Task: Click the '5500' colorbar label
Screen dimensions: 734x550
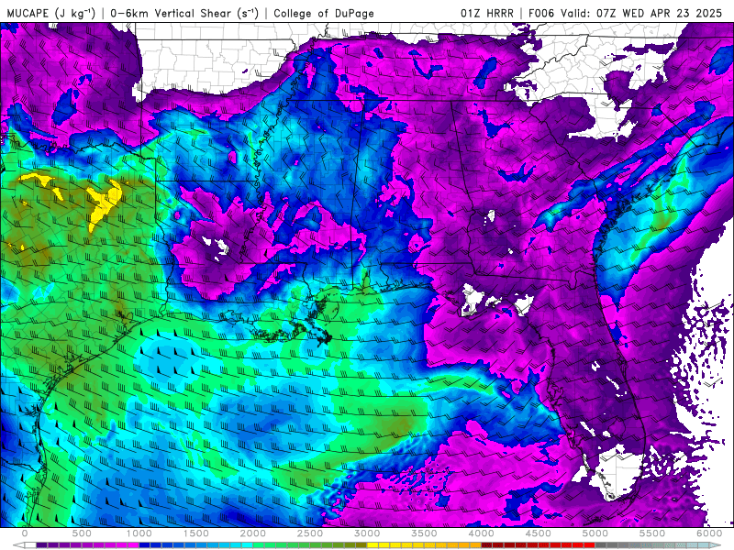Action: pyautogui.click(x=652, y=533)
